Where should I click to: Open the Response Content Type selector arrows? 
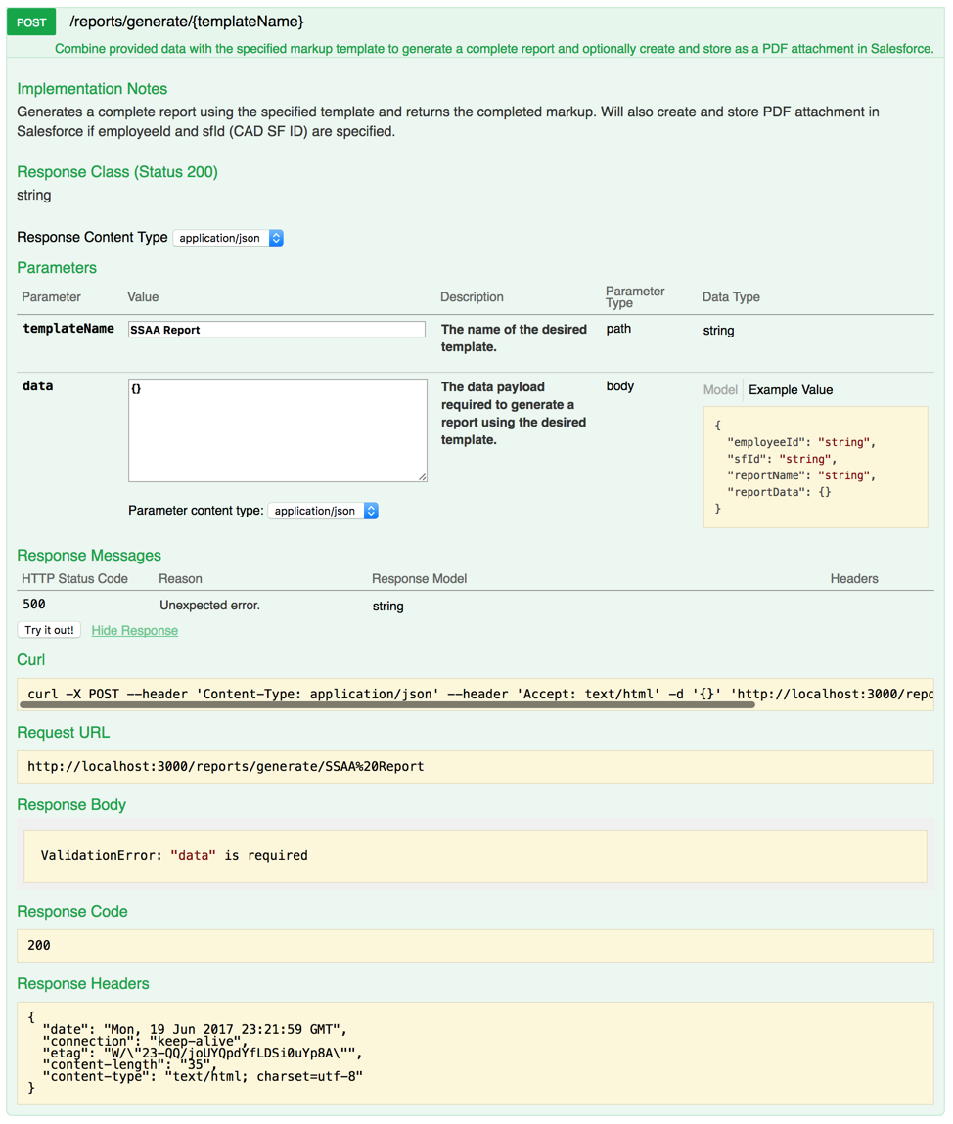[x=275, y=238]
